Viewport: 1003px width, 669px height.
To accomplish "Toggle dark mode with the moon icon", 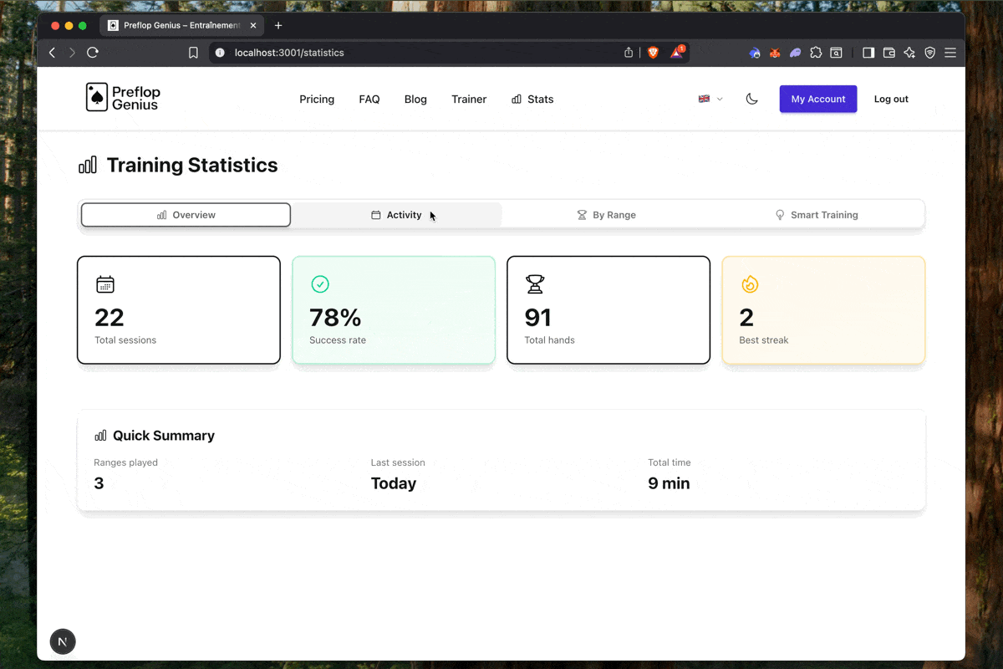I will tap(751, 99).
